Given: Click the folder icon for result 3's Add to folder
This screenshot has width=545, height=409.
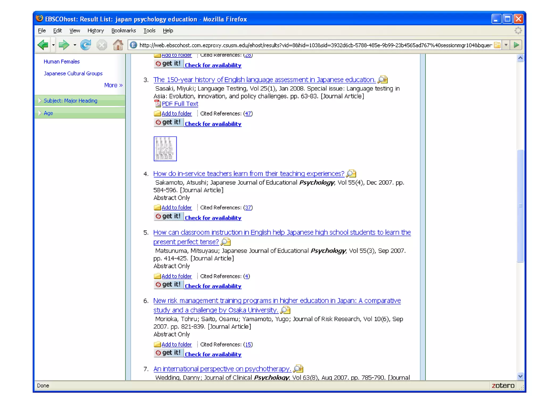Looking at the screenshot, I should (157, 113).
